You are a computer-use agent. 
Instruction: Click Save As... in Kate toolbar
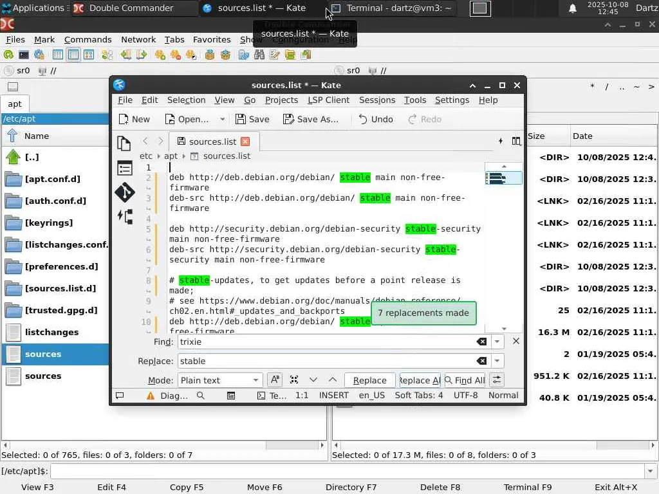pyautogui.click(x=311, y=119)
